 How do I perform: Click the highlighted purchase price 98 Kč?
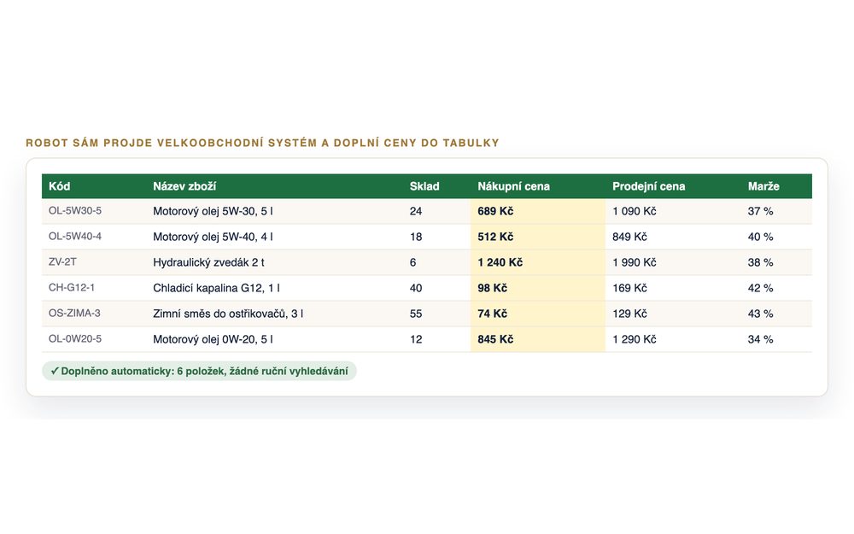(493, 288)
